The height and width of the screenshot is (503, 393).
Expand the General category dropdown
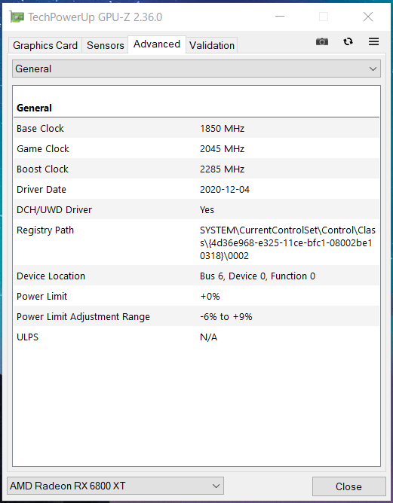coord(196,69)
